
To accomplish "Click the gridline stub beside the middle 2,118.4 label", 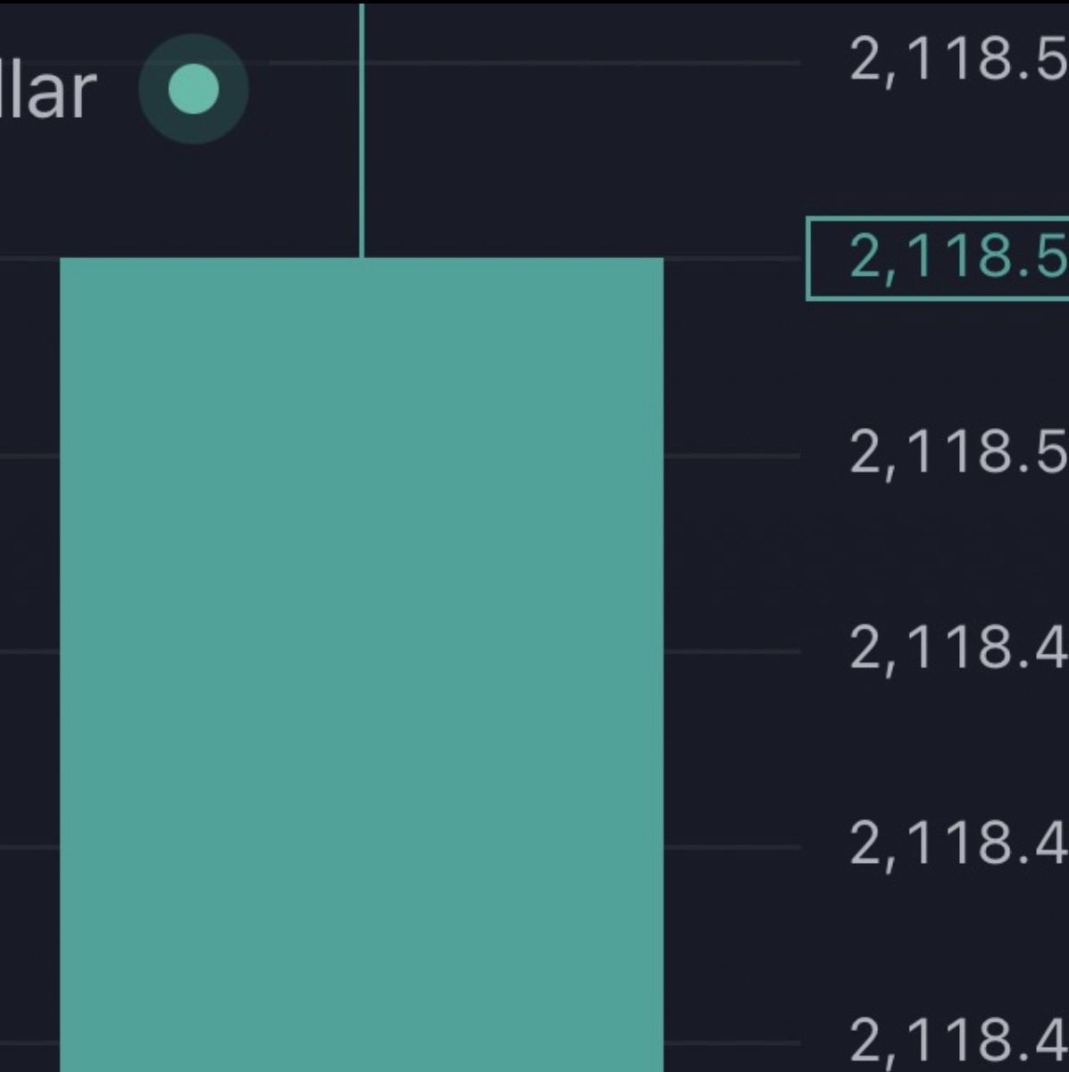I will pos(732,847).
